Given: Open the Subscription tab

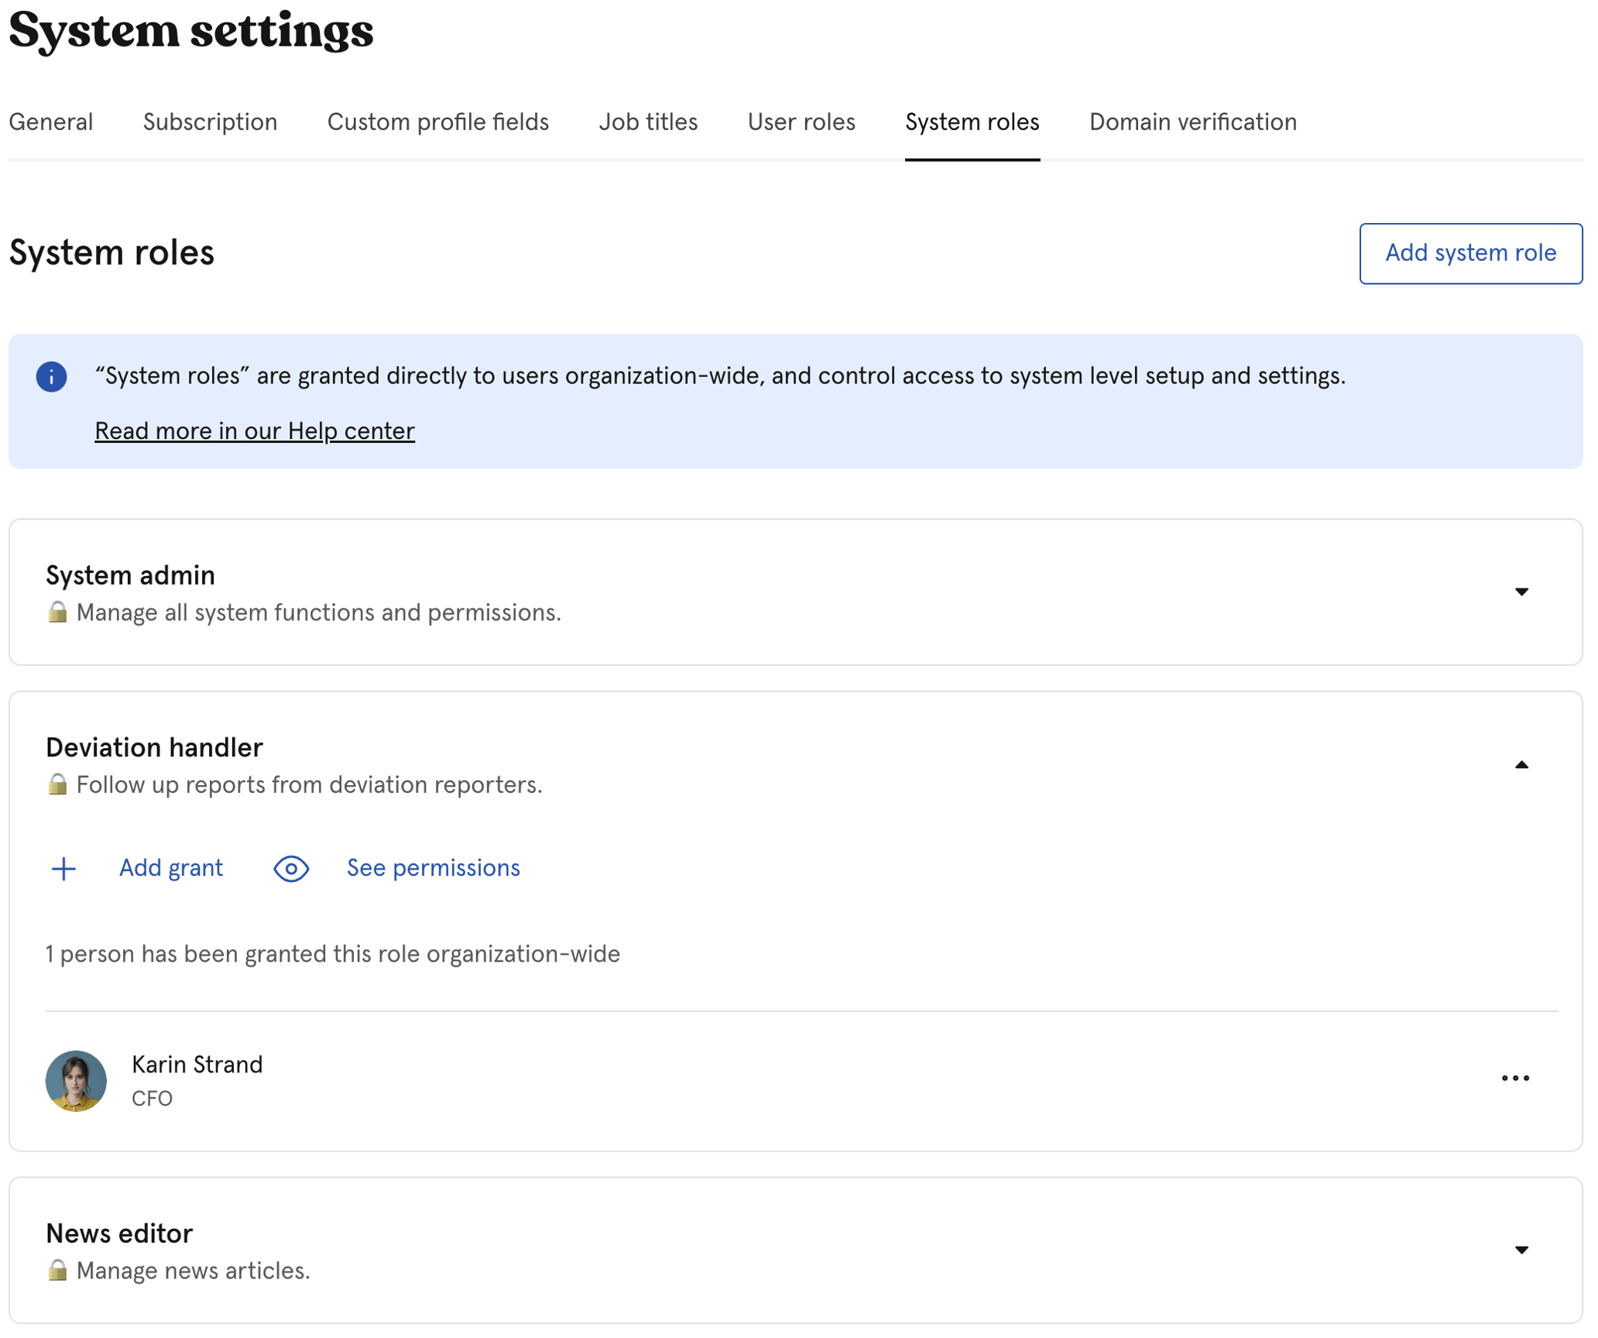Looking at the screenshot, I should 210,122.
